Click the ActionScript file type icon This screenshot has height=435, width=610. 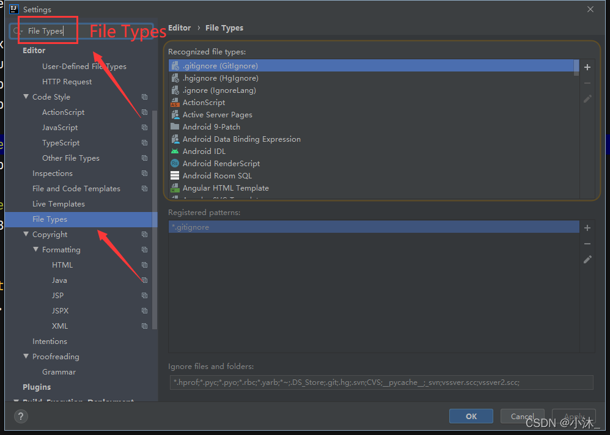pyautogui.click(x=175, y=102)
